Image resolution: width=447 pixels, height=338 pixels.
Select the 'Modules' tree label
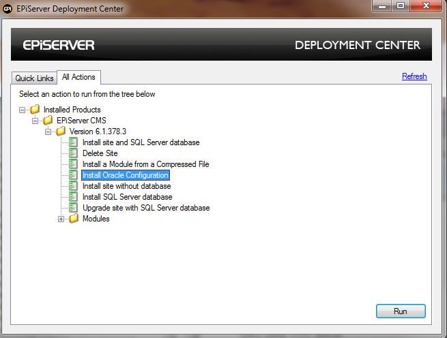pyautogui.click(x=96, y=218)
